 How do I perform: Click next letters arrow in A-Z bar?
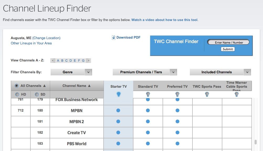coord(89,60)
